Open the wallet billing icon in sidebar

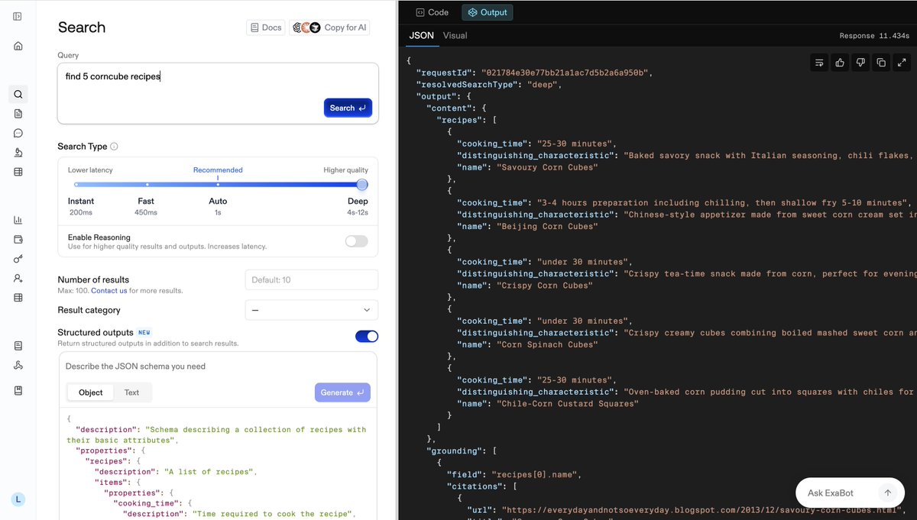tap(18, 239)
